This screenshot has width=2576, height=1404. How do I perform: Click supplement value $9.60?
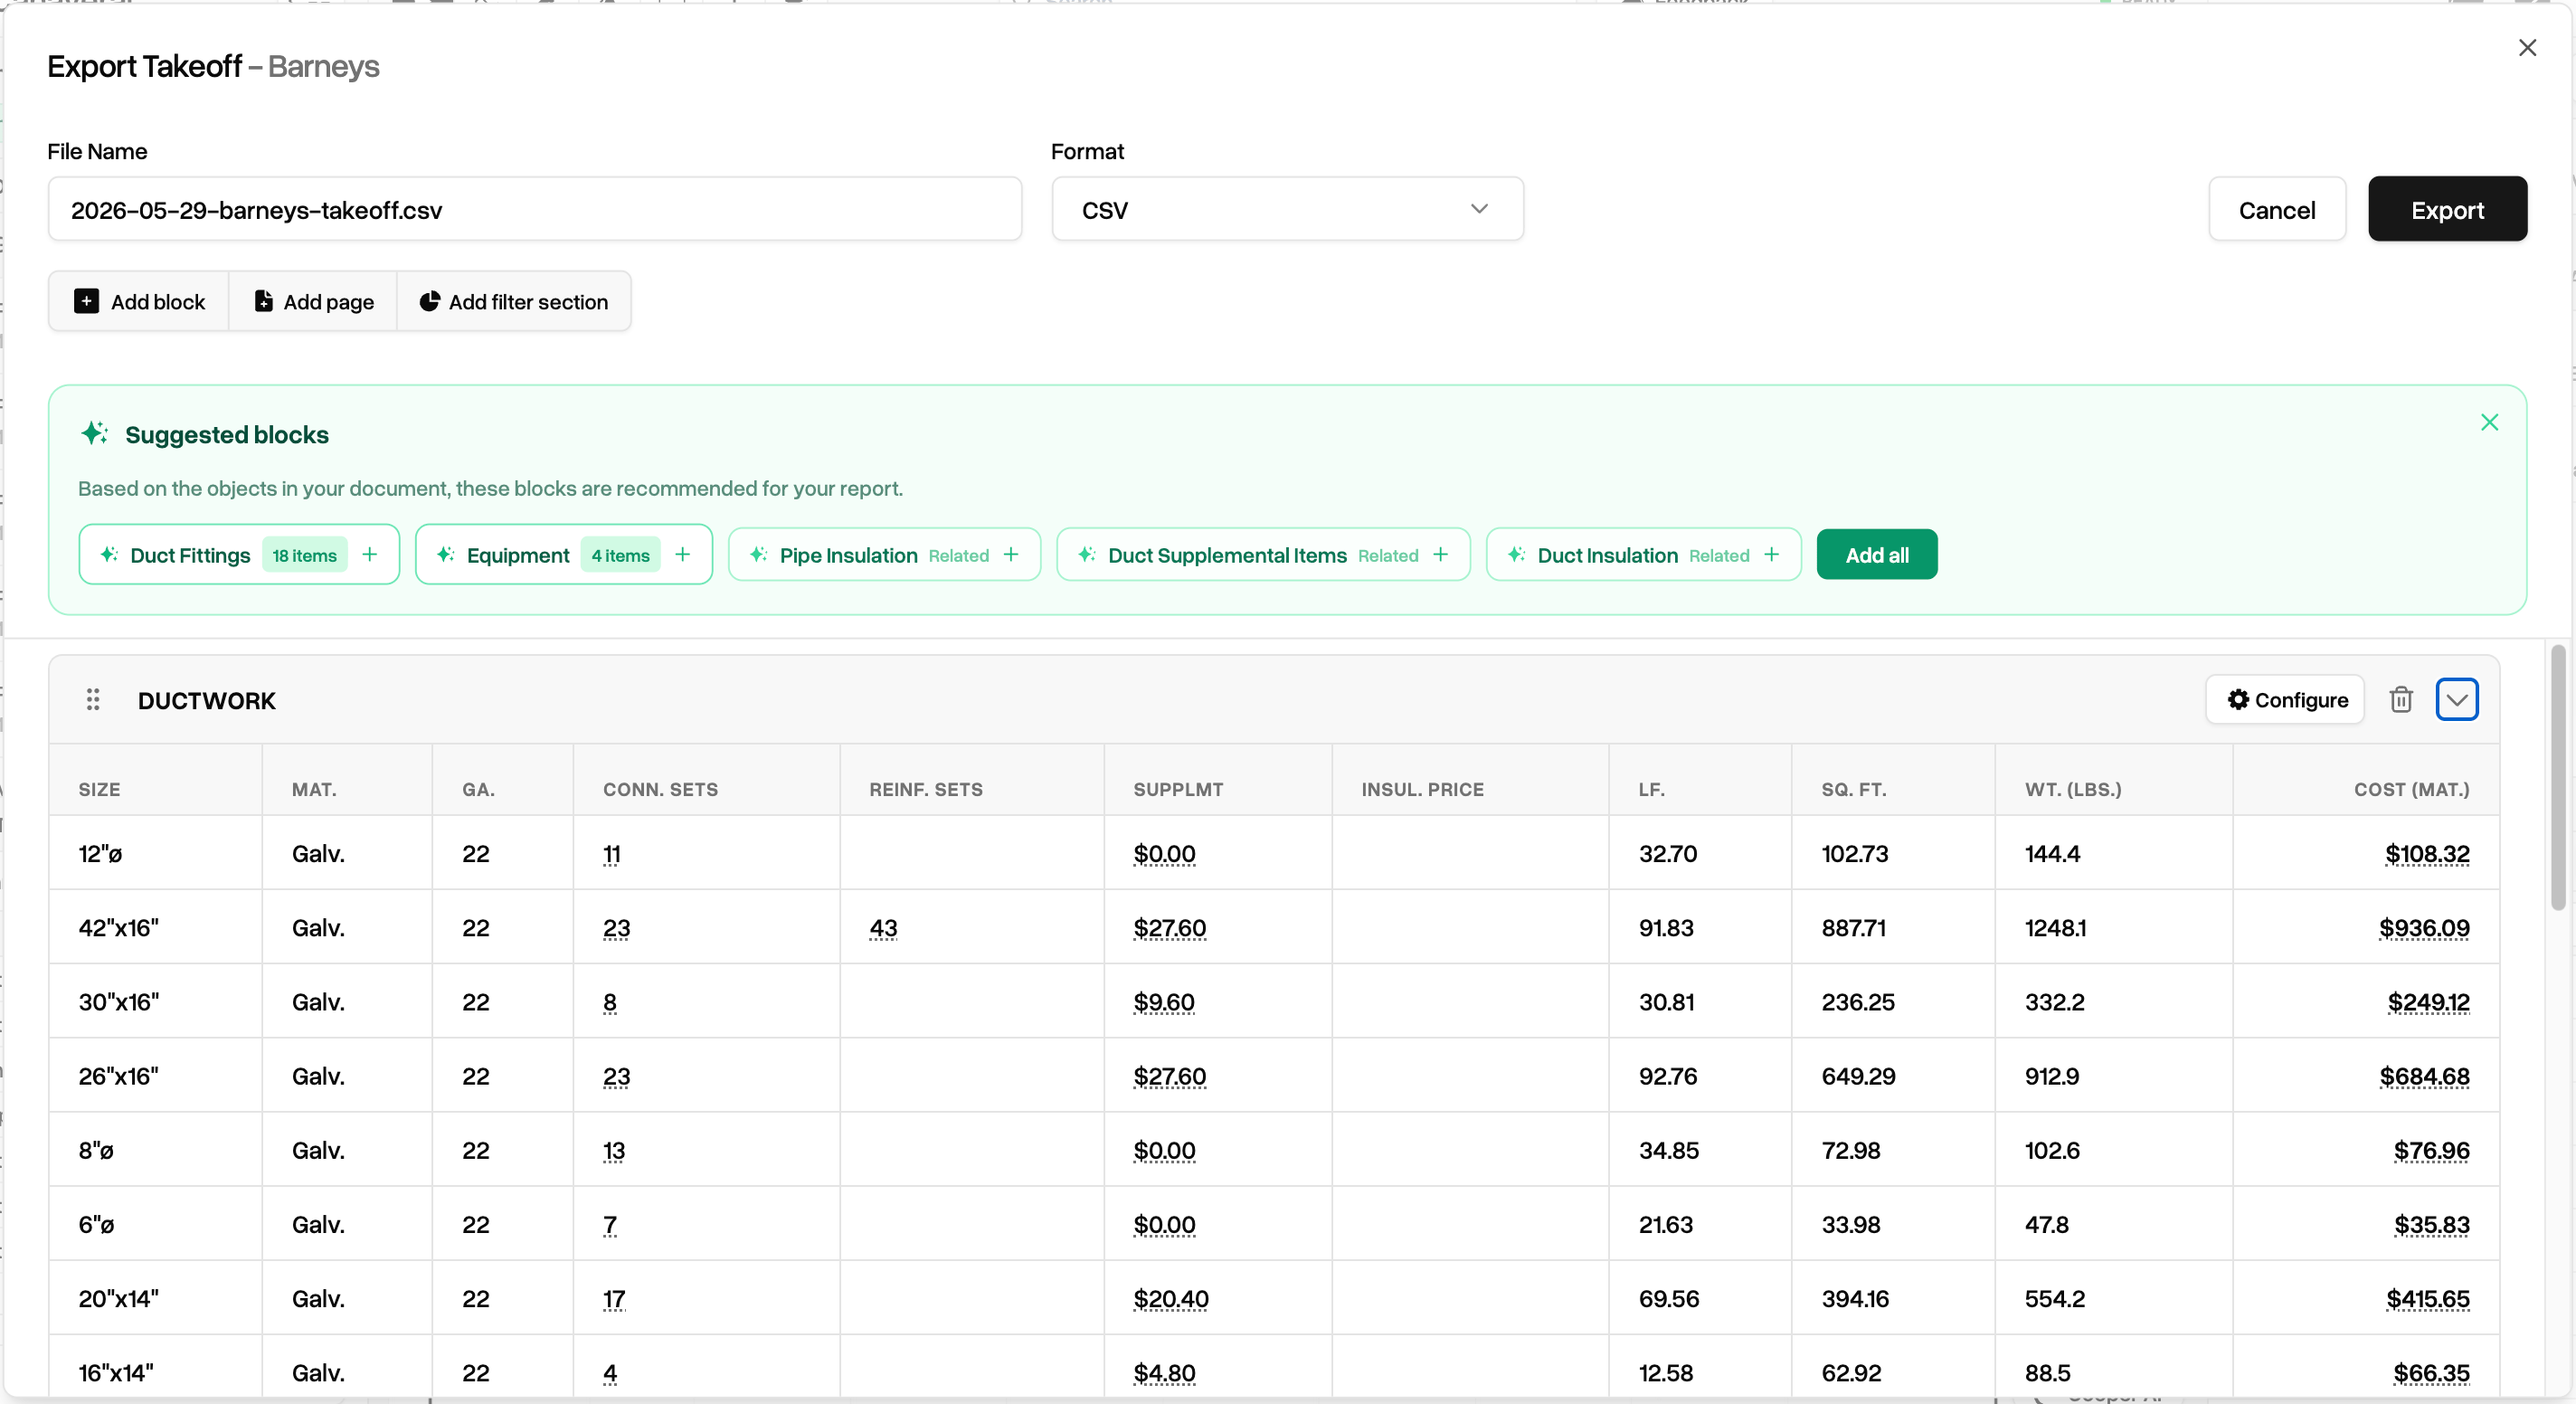[x=1164, y=1002]
